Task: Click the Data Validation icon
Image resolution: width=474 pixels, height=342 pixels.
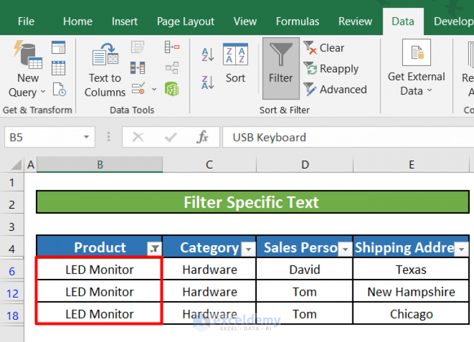Action: click(x=138, y=89)
